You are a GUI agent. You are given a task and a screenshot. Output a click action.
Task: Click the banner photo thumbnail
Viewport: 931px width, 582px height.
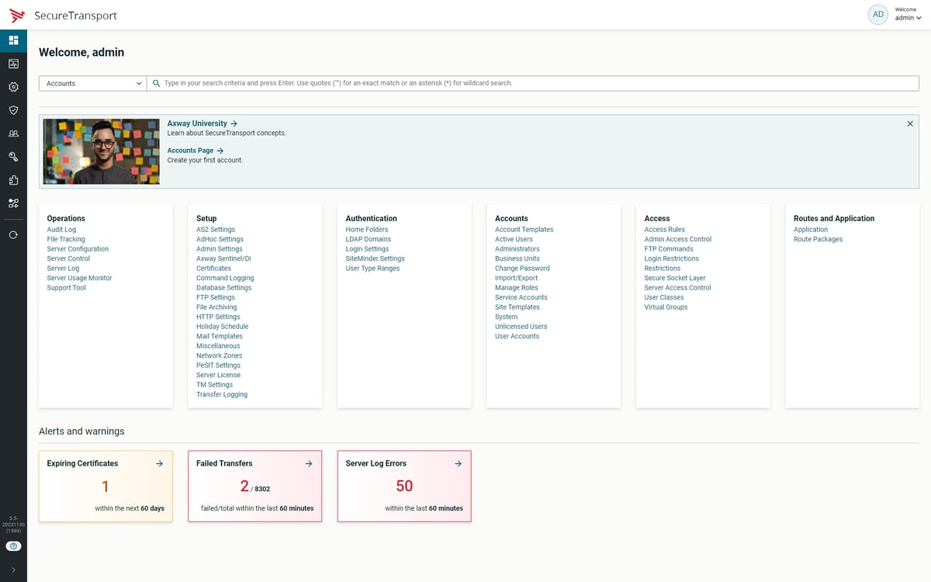click(101, 151)
